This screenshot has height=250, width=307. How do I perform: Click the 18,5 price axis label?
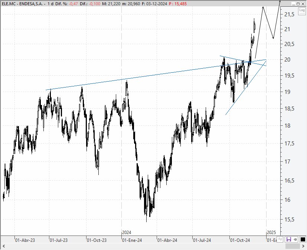pos(290,109)
